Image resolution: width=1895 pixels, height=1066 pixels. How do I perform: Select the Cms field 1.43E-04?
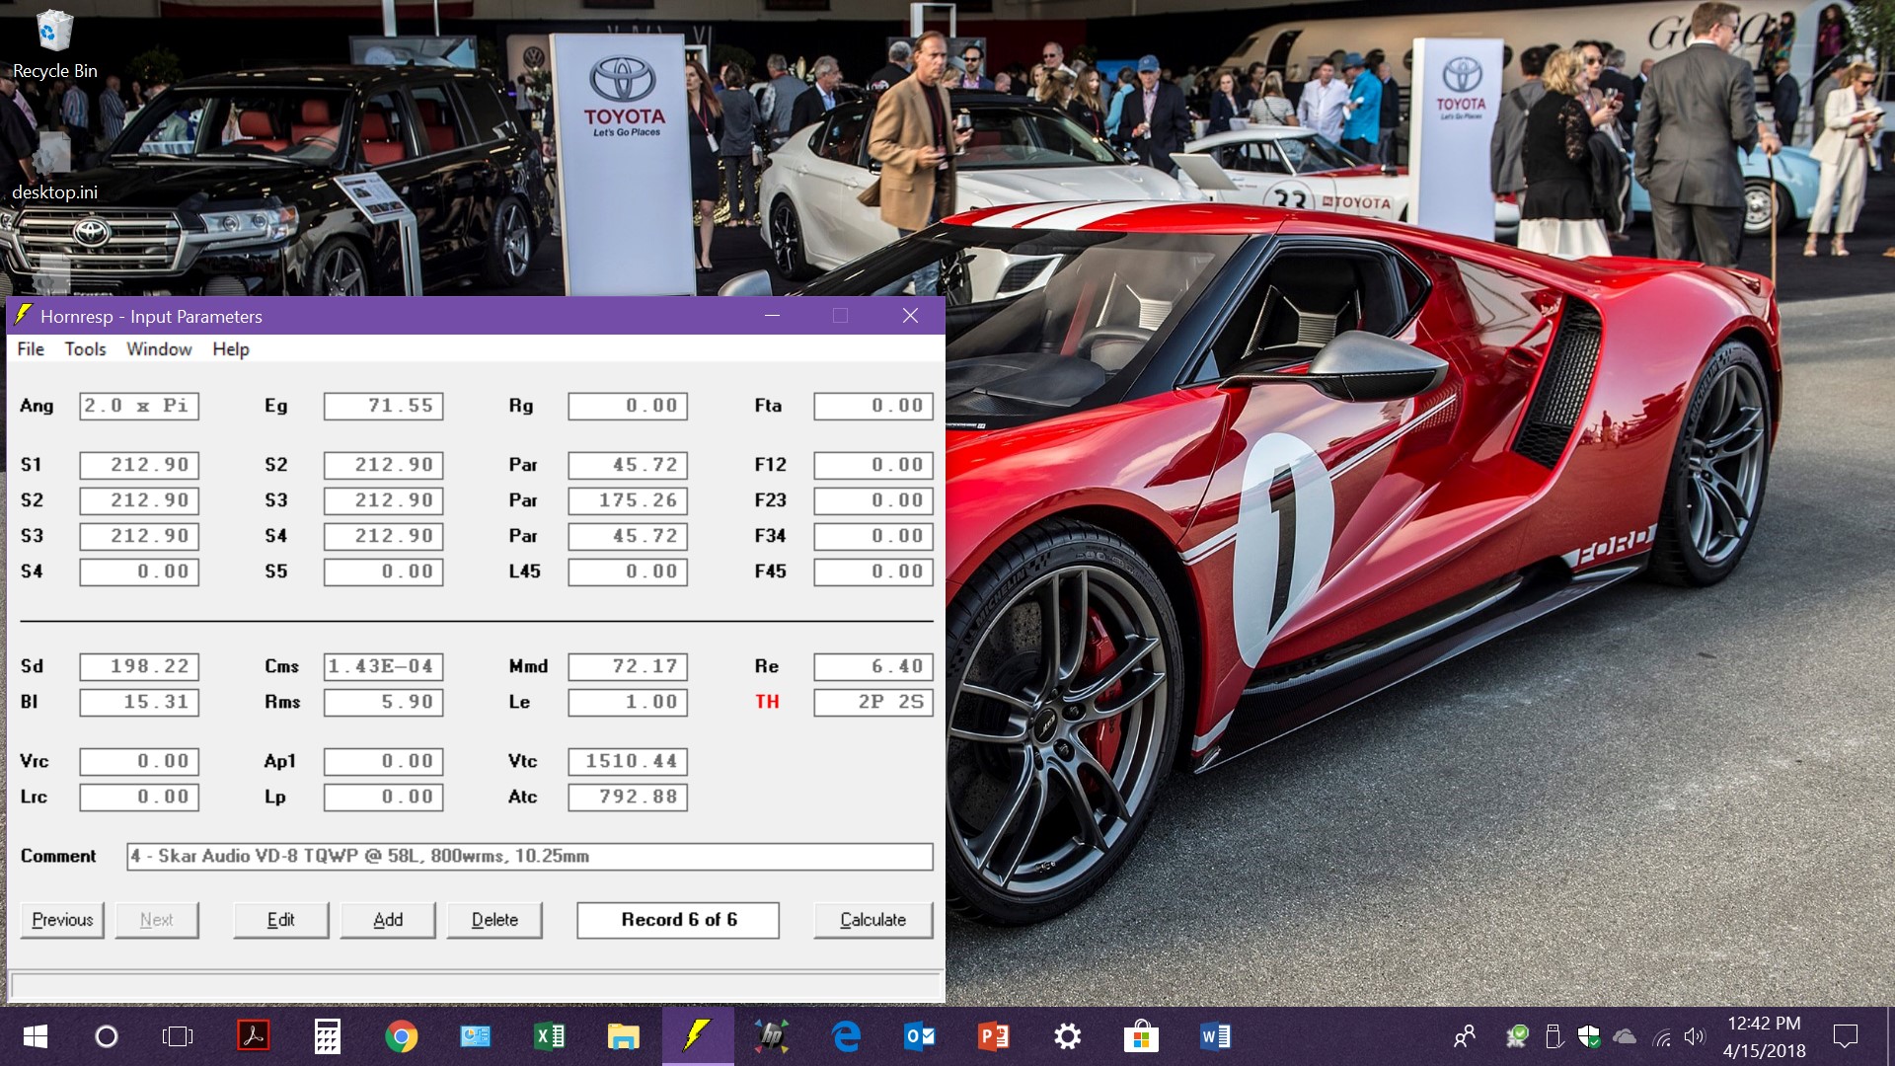[x=383, y=666]
